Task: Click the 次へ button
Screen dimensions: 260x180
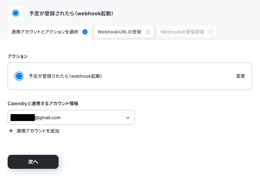Action: point(33,162)
